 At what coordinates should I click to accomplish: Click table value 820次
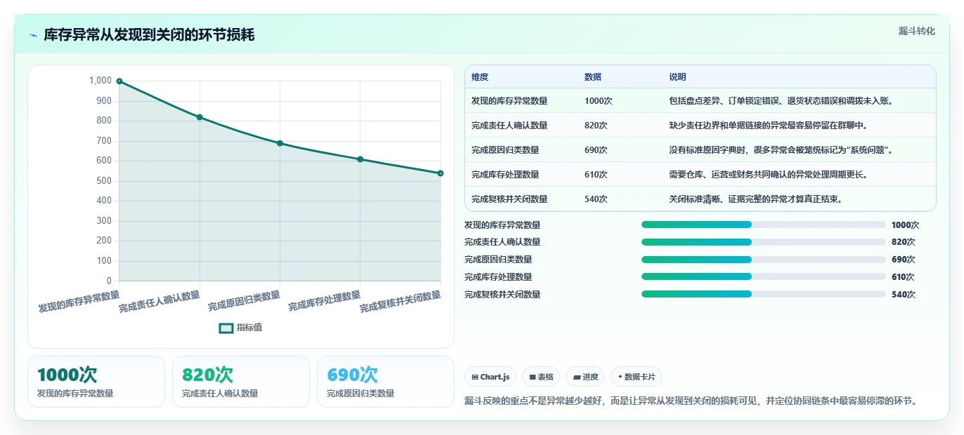click(596, 126)
